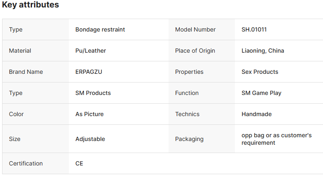Click the Function attribute label
Image resolution: width=323 pixels, height=175 pixels.
click(x=187, y=93)
